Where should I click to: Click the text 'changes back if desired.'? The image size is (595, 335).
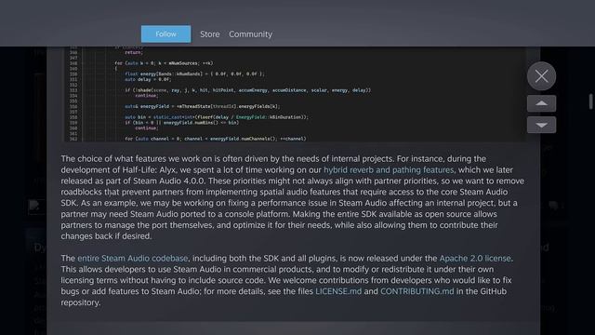coord(106,236)
